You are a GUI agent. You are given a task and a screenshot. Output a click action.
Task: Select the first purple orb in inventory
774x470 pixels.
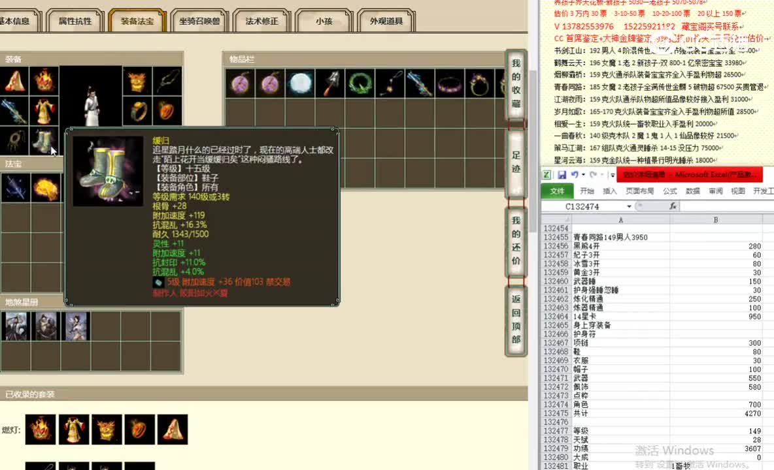240,84
